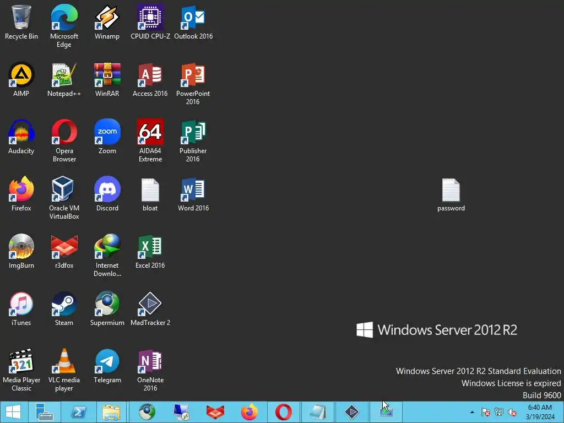The height and width of the screenshot is (423, 564).
Task: Open the Remote Desktop taskbar icon
Action: (181, 412)
